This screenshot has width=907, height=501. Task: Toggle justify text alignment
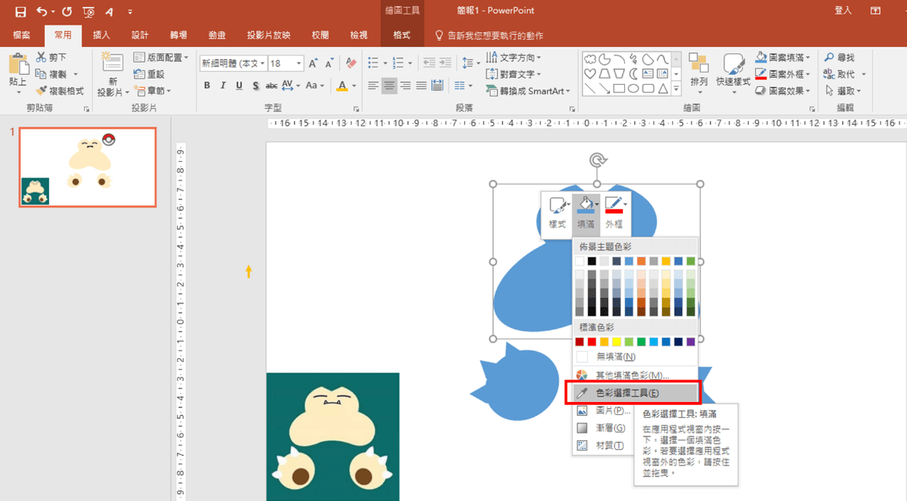(421, 85)
